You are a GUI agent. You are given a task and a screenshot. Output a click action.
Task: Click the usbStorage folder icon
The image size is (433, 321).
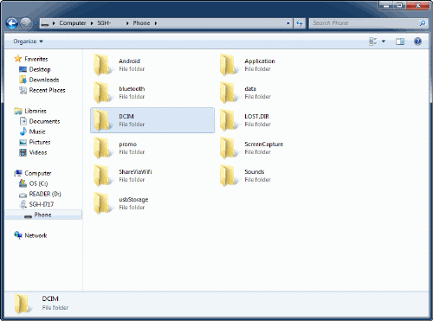tap(102, 203)
